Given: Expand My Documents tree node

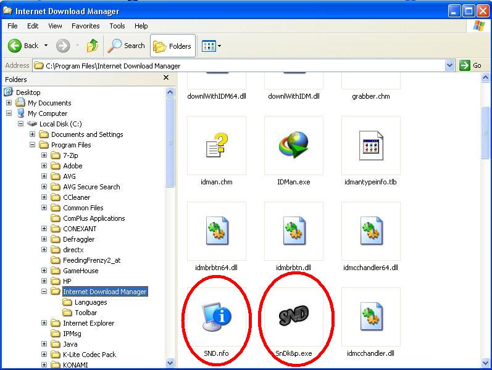Looking at the screenshot, I should pyautogui.click(x=9, y=102).
